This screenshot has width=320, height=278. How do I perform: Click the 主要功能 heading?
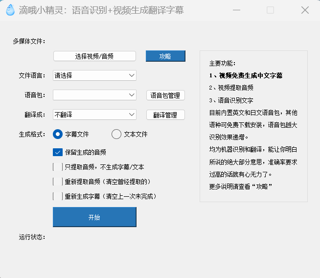(x=223, y=64)
